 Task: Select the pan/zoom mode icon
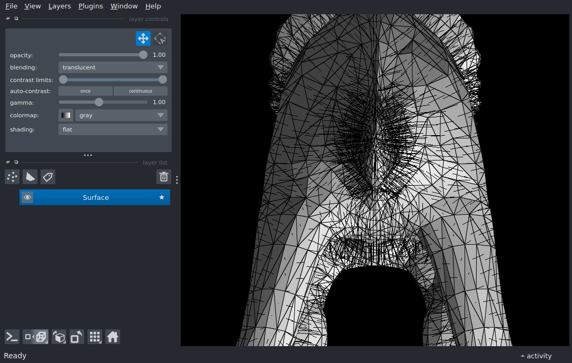(143, 38)
